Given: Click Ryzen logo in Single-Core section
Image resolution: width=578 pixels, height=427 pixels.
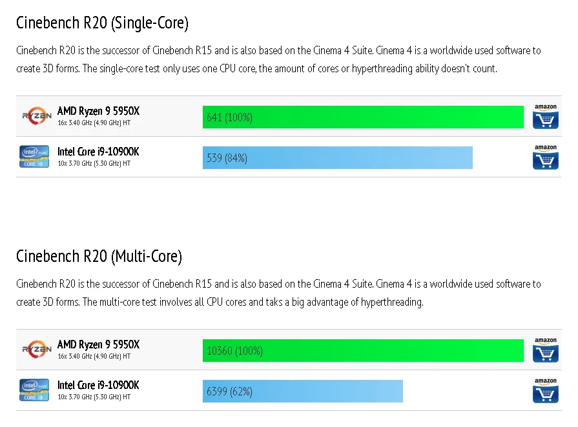Looking at the screenshot, I should tap(36, 116).
